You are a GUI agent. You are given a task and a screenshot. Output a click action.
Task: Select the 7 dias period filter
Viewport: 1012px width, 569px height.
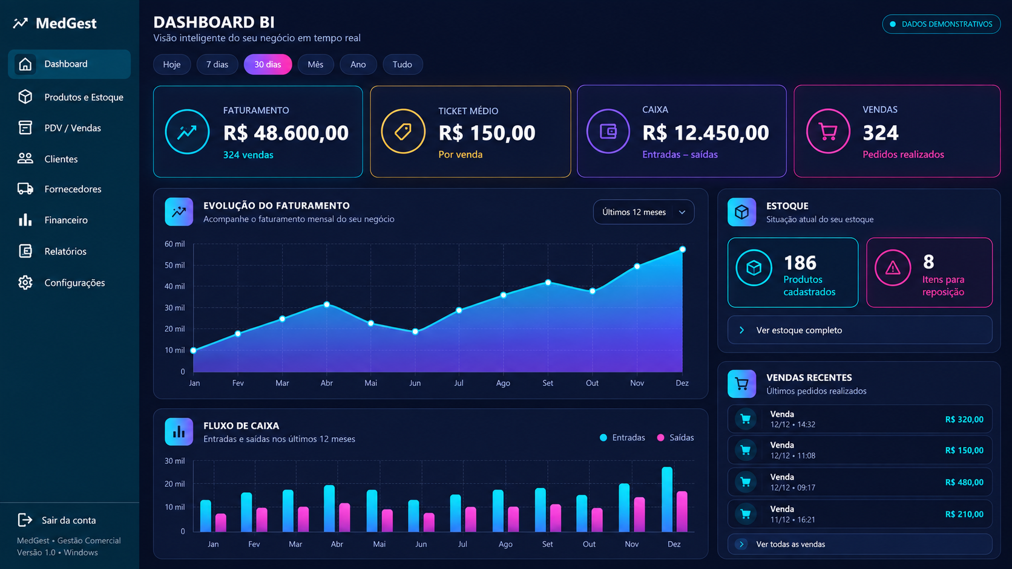click(x=217, y=65)
